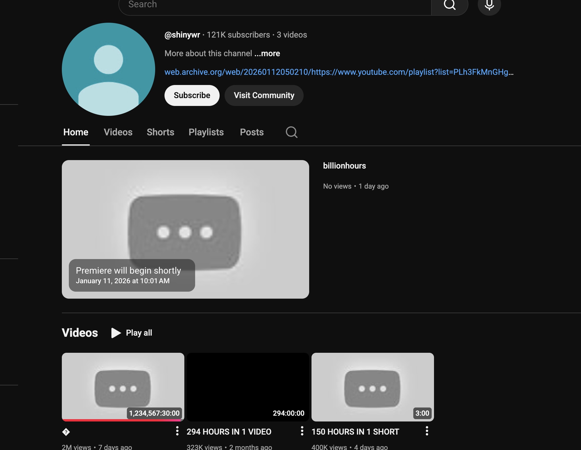Click the search magnifier button

(449, 5)
